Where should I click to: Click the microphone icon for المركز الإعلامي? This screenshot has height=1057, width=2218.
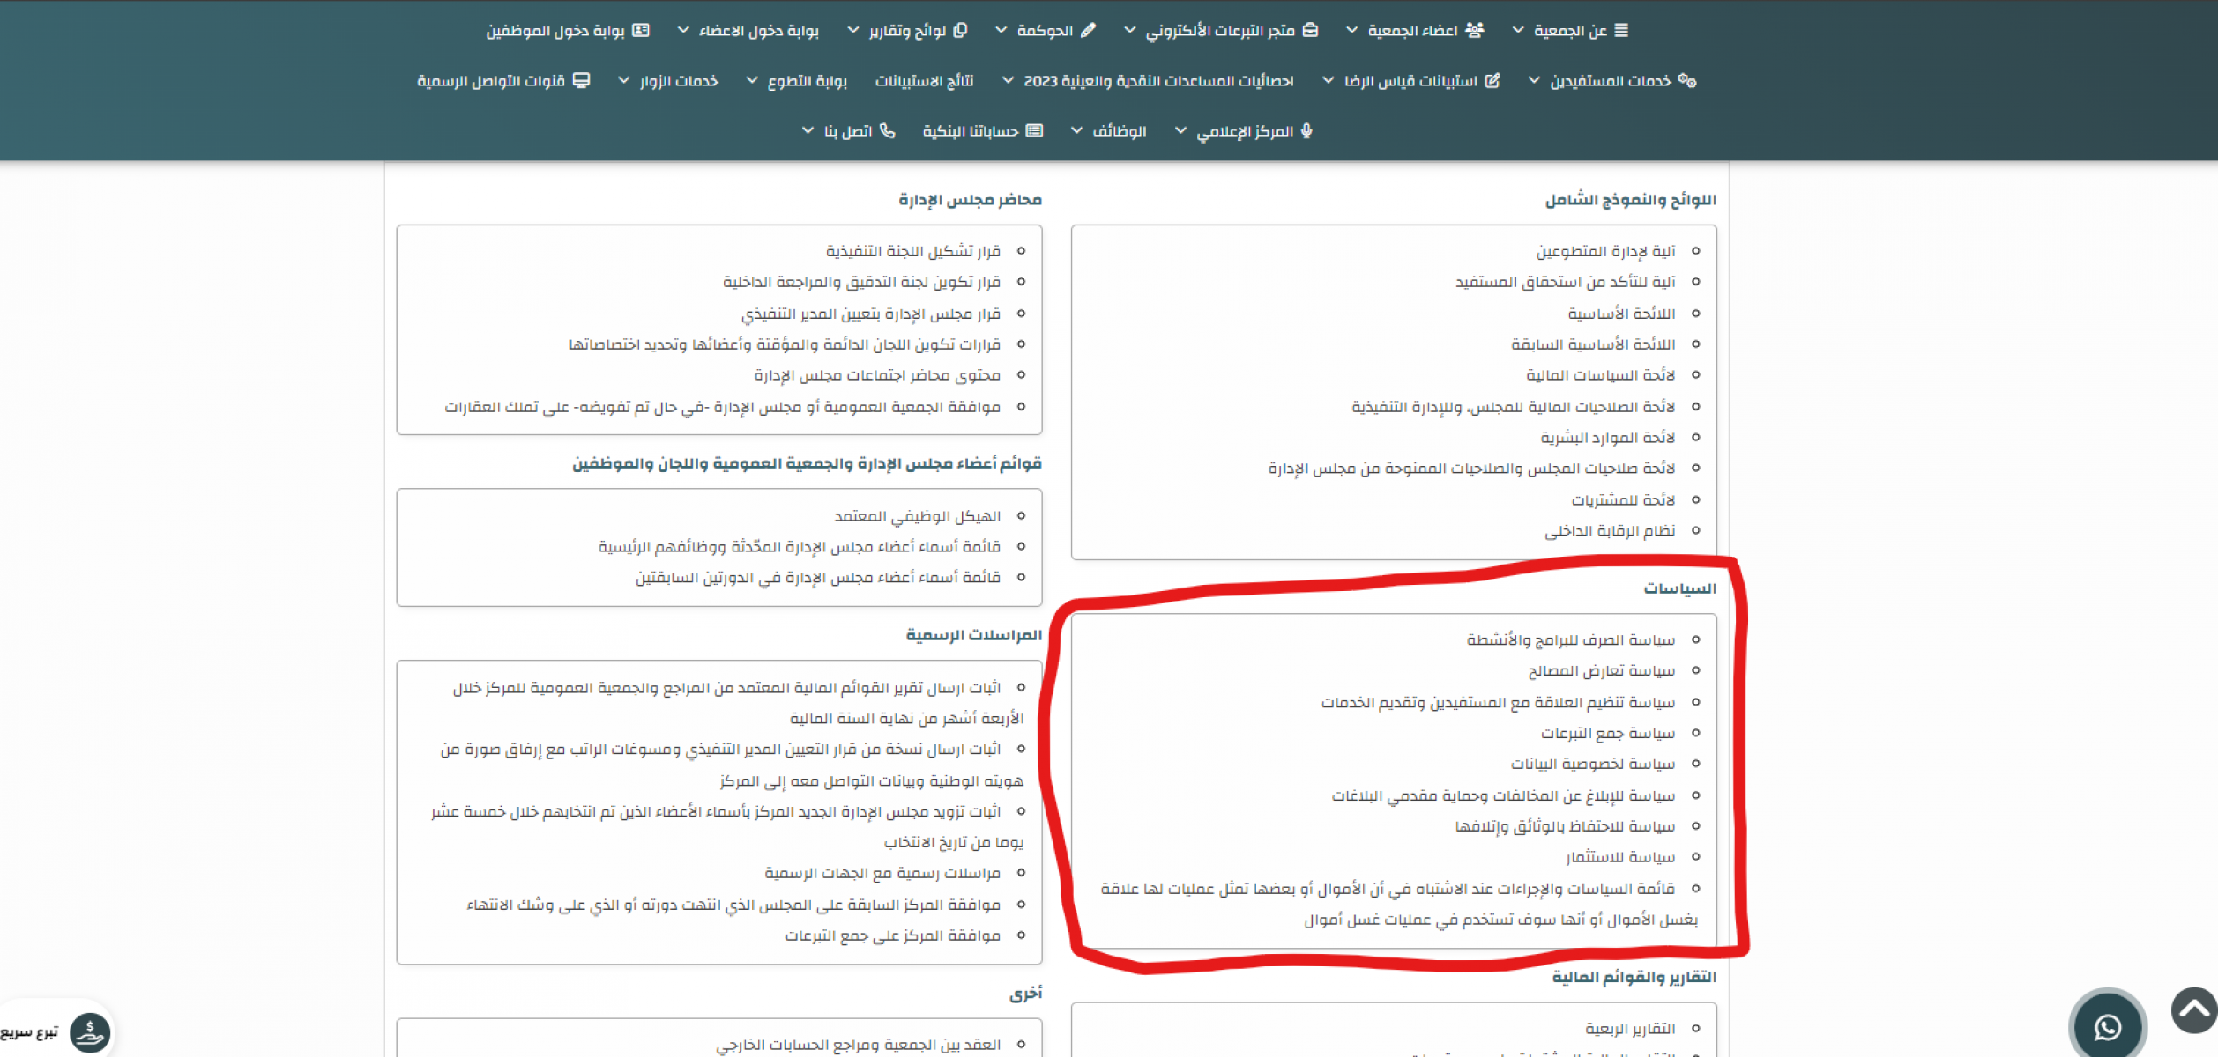click(x=1306, y=130)
